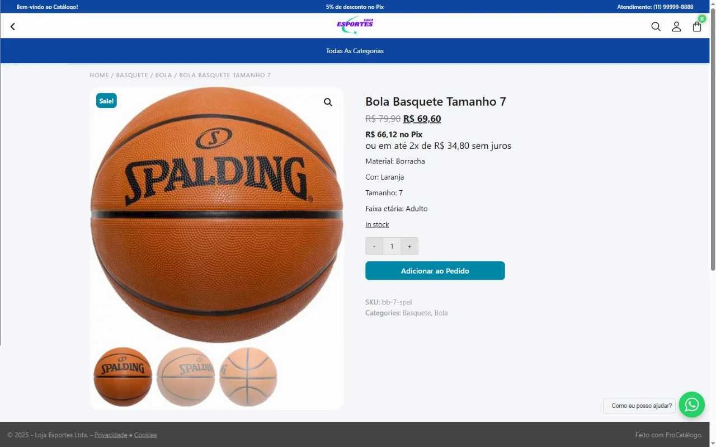Image resolution: width=716 pixels, height=447 pixels.
Task: Click Adicionar ao Pedido button
Action: [435, 271]
